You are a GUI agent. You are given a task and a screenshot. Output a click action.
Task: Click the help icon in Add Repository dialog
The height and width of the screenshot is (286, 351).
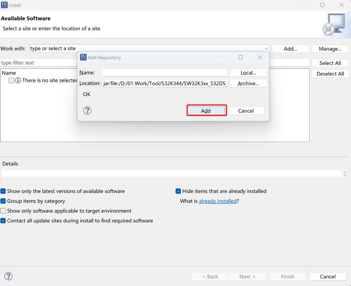coord(87,110)
